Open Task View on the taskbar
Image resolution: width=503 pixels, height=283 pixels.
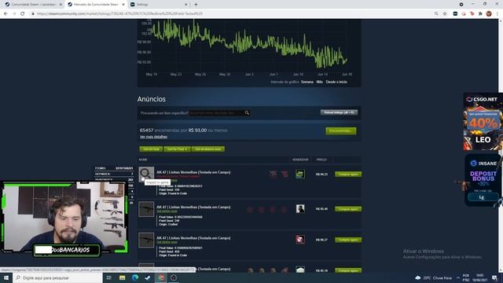[x=108, y=277]
